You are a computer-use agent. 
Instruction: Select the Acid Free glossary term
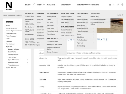[43, 79]
